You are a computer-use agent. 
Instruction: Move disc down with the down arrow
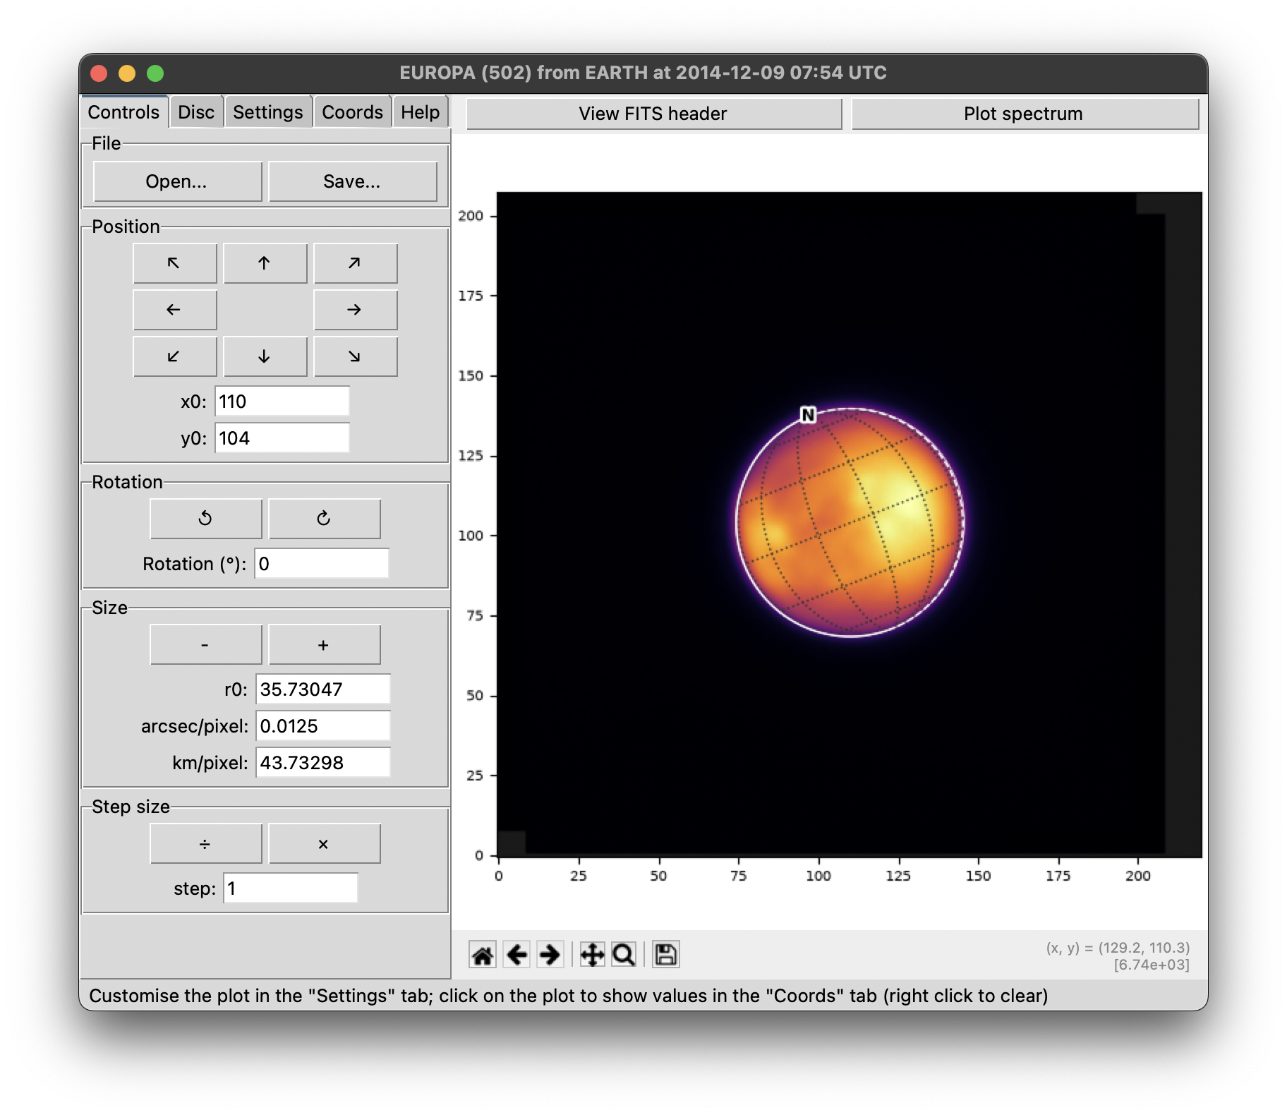point(265,356)
